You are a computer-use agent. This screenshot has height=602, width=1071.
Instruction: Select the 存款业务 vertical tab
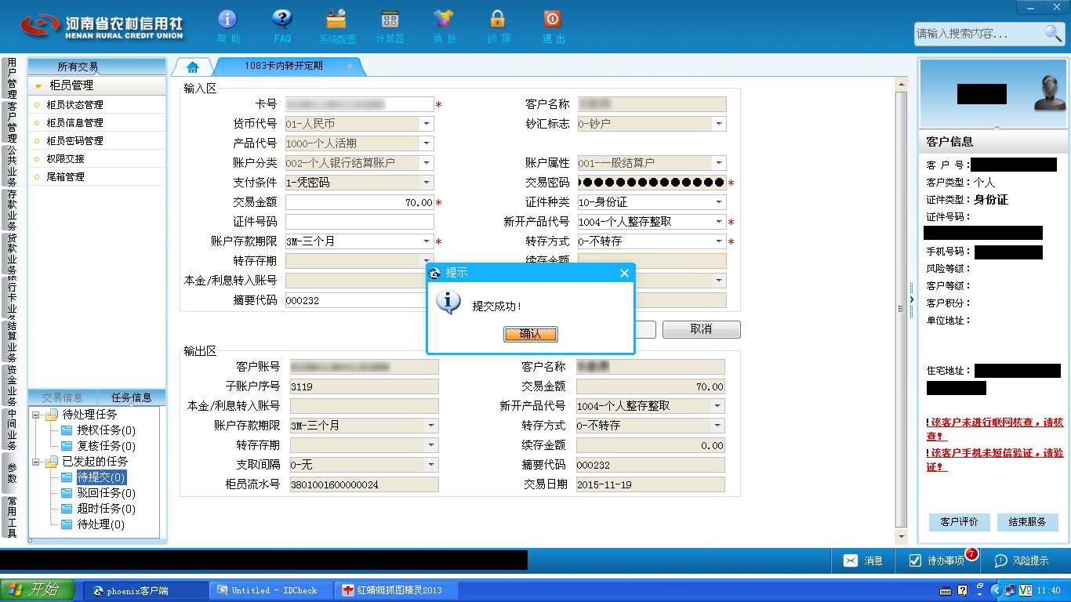pyautogui.click(x=11, y=210)
